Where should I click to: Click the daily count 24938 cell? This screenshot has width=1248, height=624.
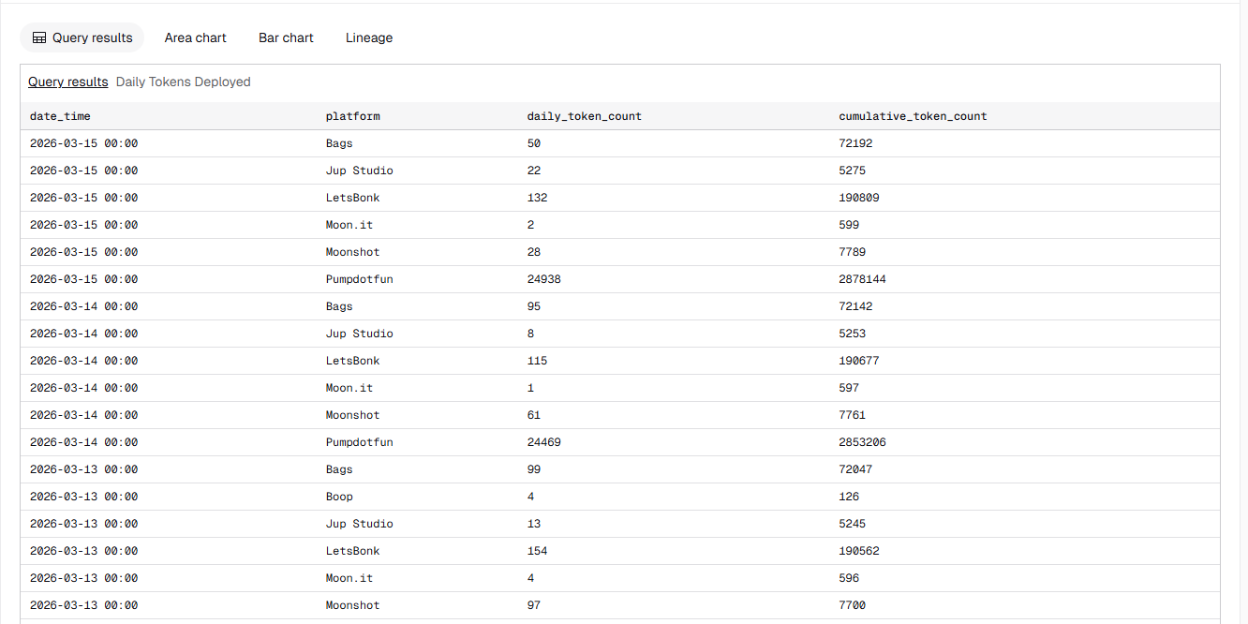pyautogui.click(x=544, y=279)
